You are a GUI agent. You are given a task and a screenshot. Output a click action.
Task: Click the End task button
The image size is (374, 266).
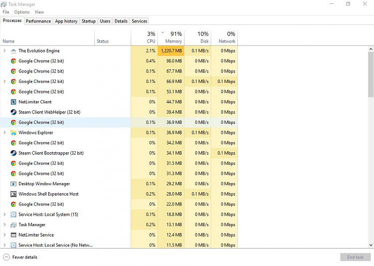[356, 257]
